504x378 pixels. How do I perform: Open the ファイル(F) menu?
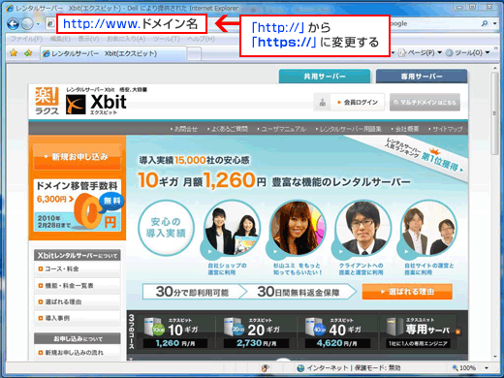coord(26,39)
